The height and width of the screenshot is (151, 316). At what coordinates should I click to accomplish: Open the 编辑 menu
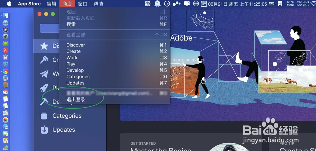click(52, 3)
